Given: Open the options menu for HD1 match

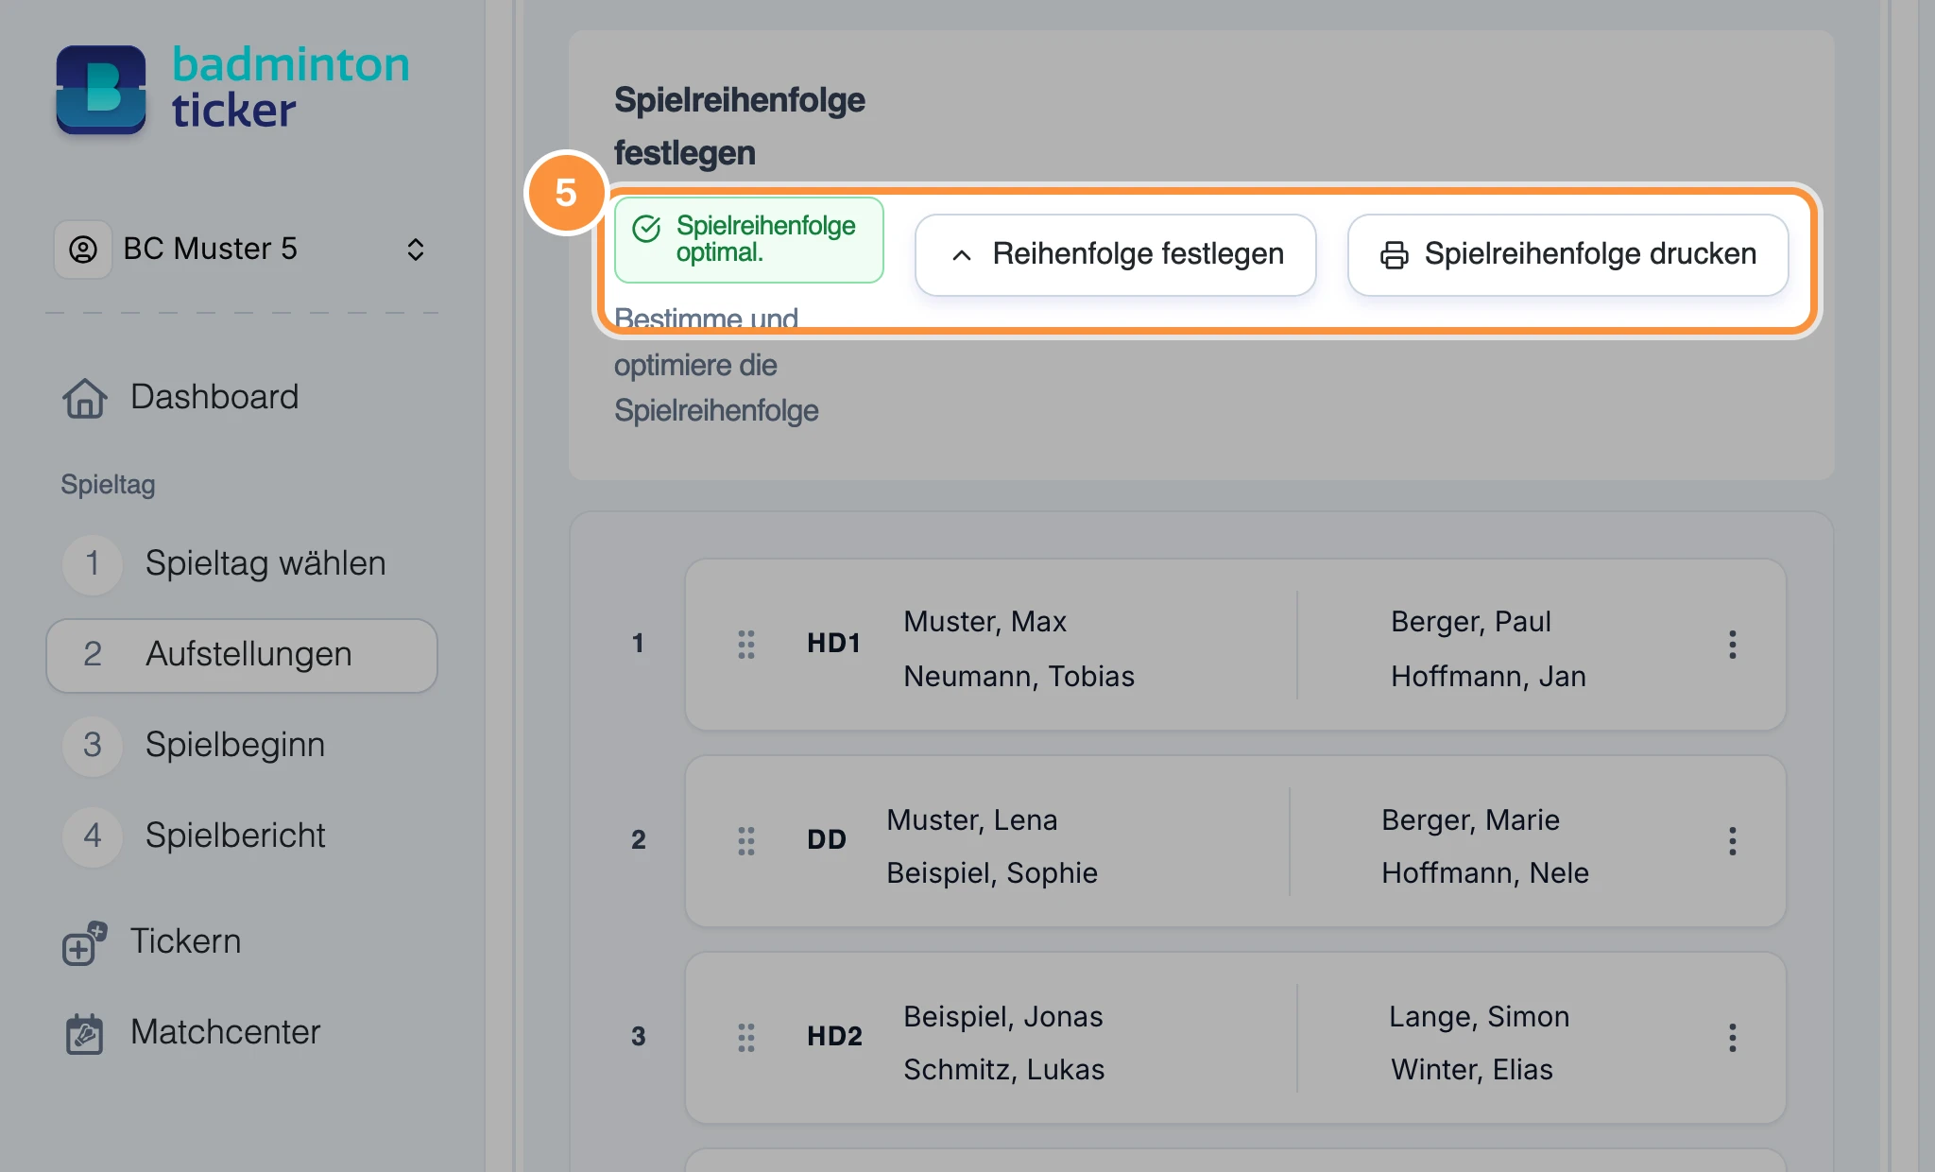Looking at the screenshot, I should 1733,645.
